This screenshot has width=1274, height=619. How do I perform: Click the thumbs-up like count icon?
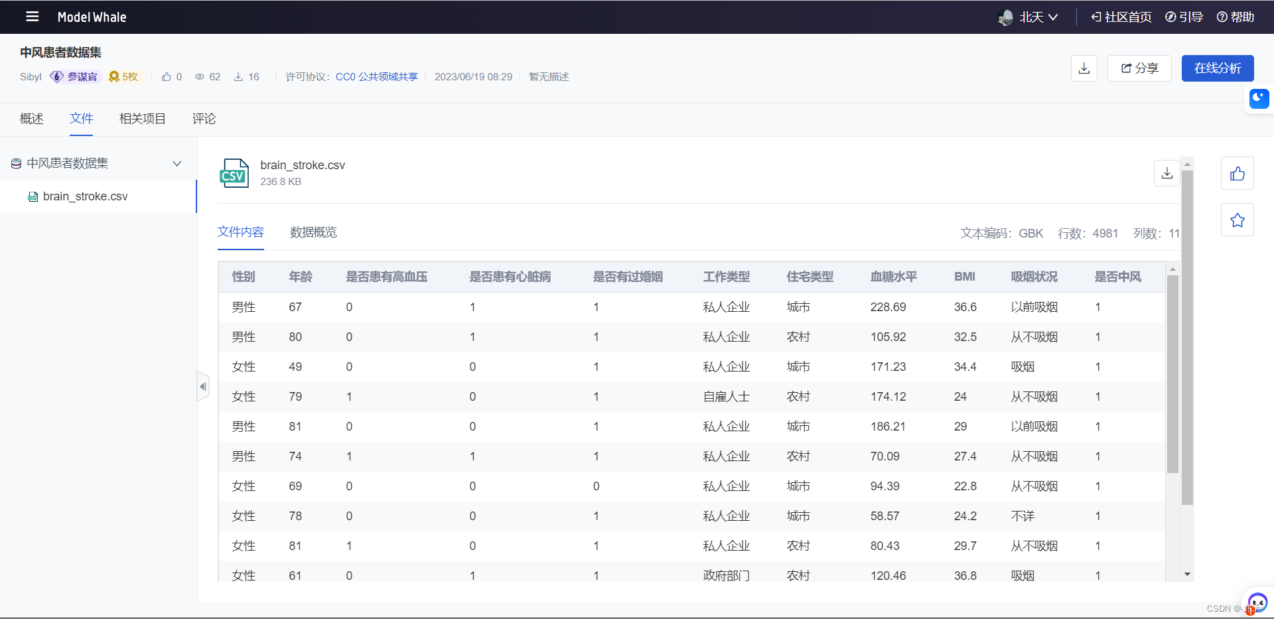click(167, 77)
